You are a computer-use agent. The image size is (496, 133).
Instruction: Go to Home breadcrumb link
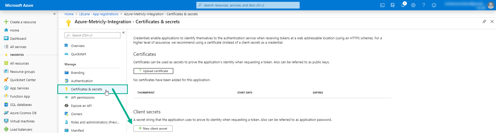[69, 14]
